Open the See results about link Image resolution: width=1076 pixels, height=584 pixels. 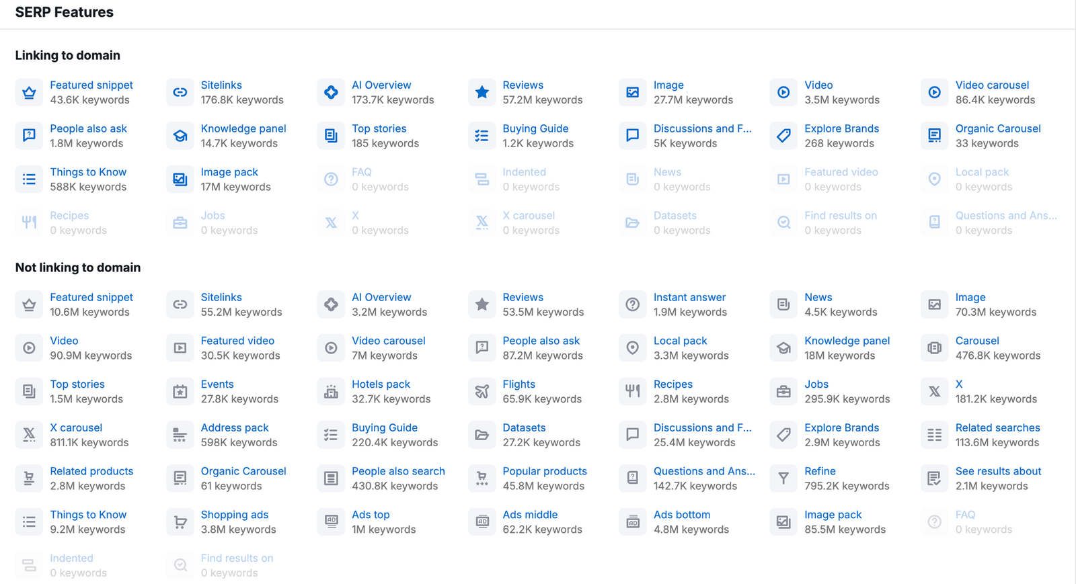[x=998, y=471]
